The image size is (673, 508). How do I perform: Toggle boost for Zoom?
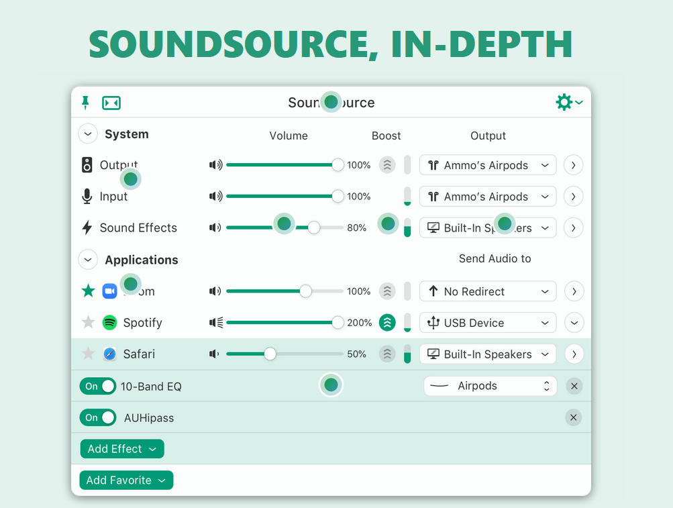(387, 291)
